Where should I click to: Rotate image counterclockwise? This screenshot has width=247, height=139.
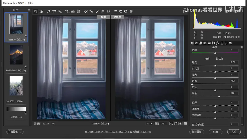click(121, 11)
